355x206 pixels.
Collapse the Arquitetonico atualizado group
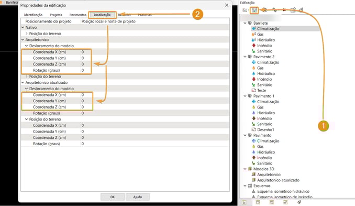[x=23, y=82]
